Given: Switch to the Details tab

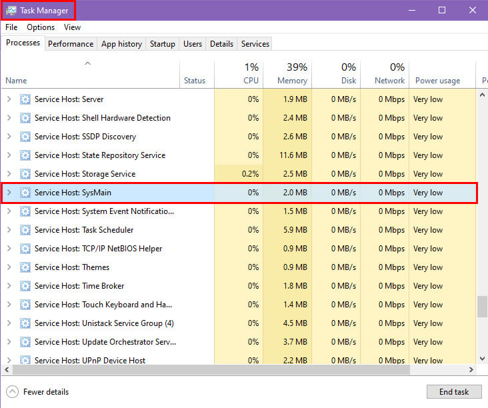Looking at the screenshot, I should pos(221,44).
